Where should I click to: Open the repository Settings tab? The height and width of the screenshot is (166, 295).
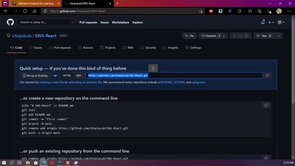(x=193, y=47)
